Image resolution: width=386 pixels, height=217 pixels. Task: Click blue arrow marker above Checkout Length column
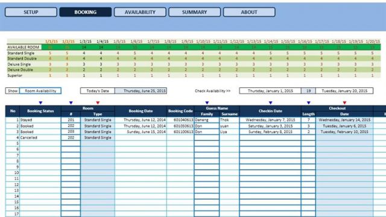(x=308, y=103)
